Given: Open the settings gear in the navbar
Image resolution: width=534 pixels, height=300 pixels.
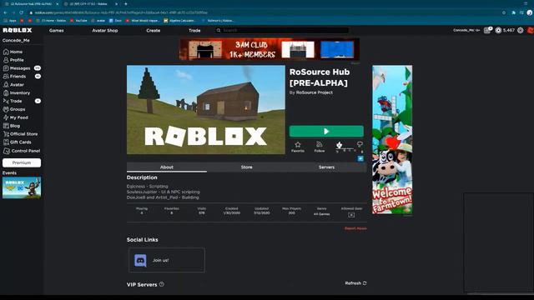Looking at the screenshot, I should pos(520,30).
